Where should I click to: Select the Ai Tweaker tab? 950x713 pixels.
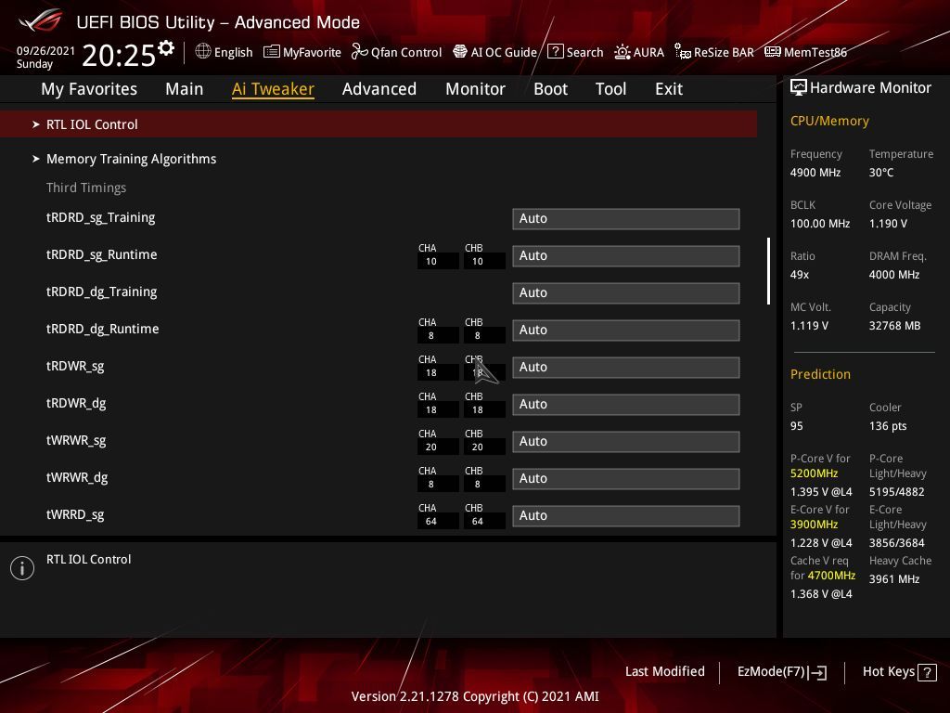273,89
